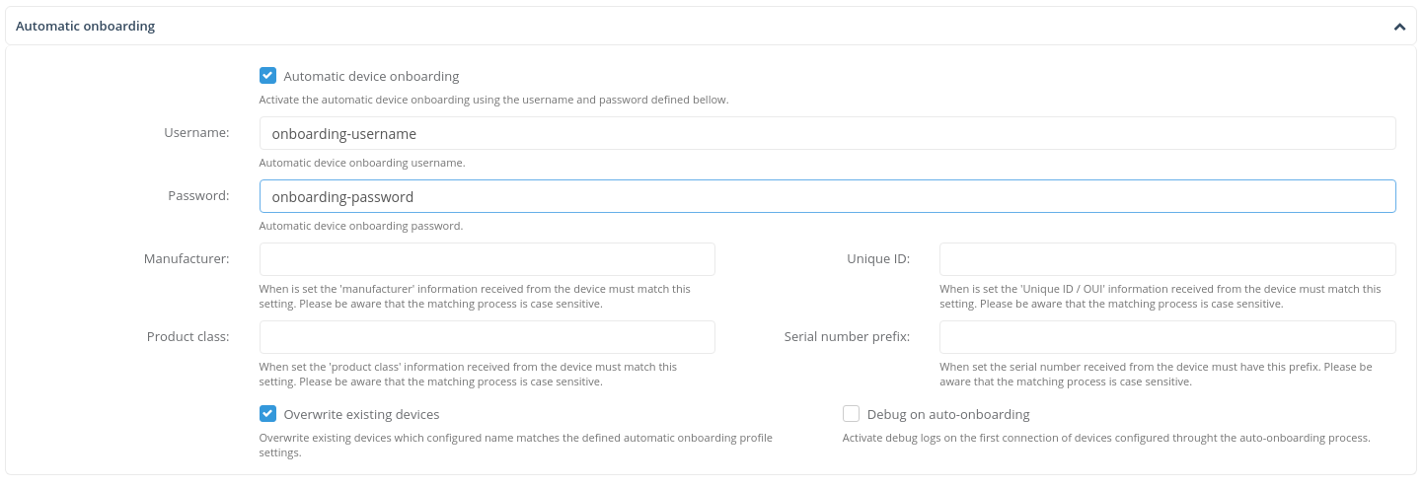Click the Serial number prefix label
Image resolution: width=1424 pixels, height=486 pixels.
coord(847,337)
